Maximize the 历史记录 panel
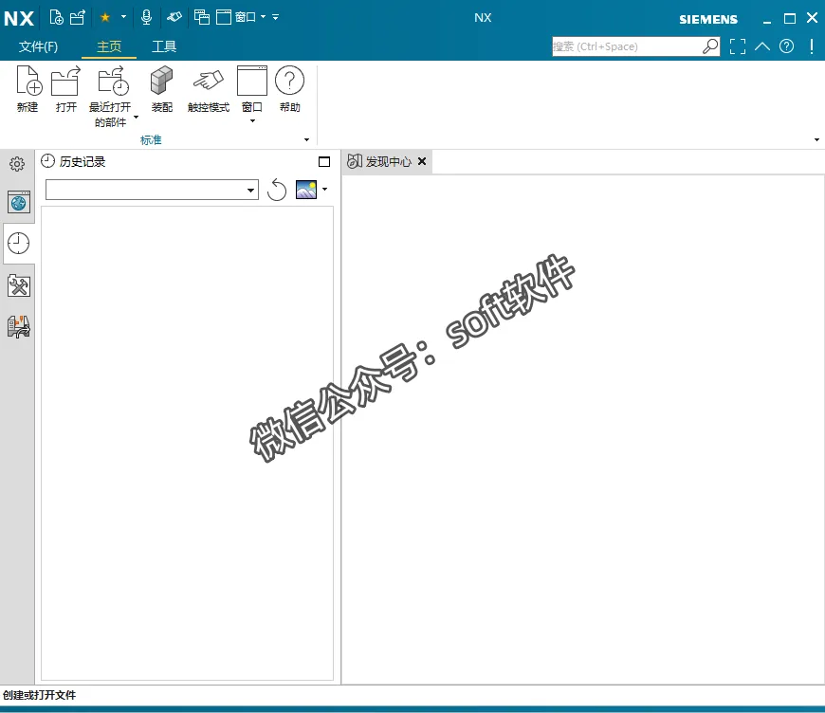Image resolution: width=825 pixels, height=713 pixels. pyautogui.click(x=324, y=161)
